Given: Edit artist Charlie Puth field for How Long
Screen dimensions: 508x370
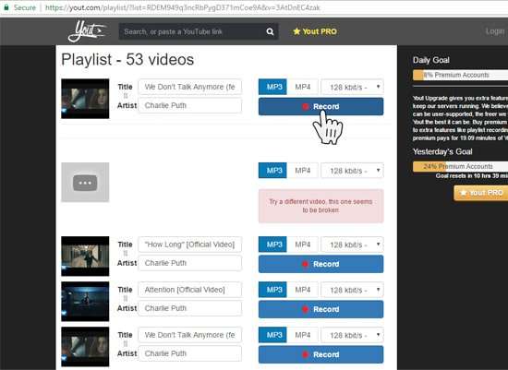Looking at the screenshot, I should 190,263.
